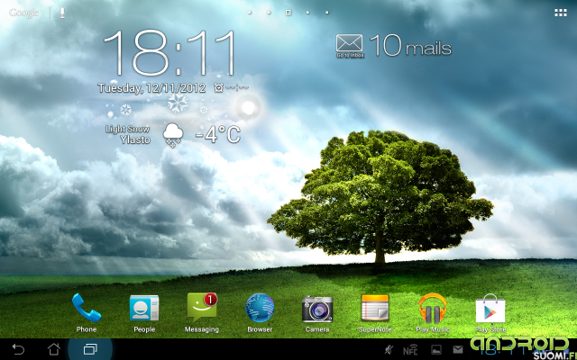577x360 pixels.
Task: Open the Messaging app
Action: (202, 312)
